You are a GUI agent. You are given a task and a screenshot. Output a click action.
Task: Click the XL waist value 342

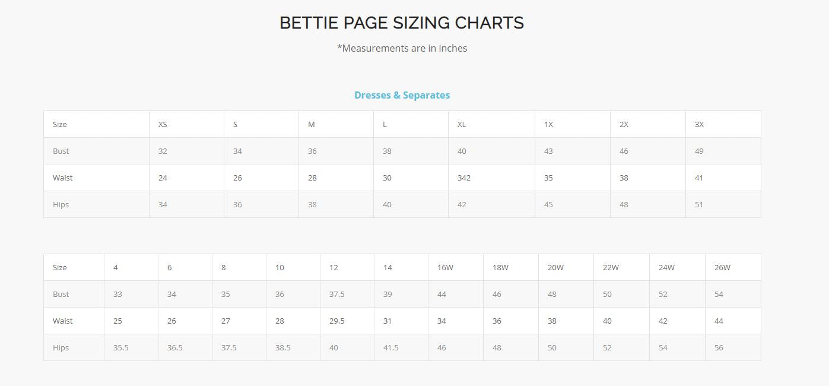point(464,178)
